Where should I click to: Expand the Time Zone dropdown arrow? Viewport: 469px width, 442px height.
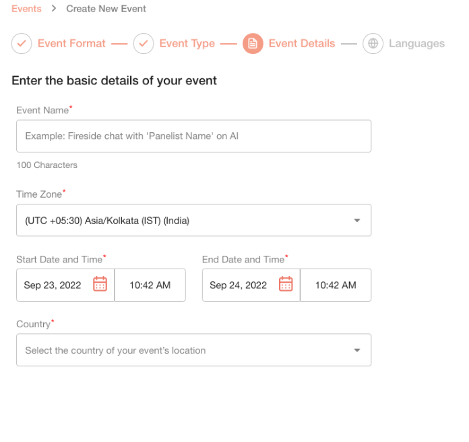[x=357, y=221]
